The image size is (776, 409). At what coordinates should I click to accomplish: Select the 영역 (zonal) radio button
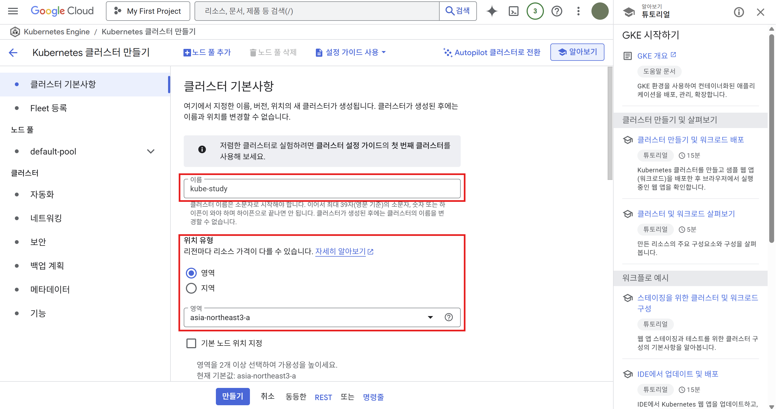click(x=191, y=273)
